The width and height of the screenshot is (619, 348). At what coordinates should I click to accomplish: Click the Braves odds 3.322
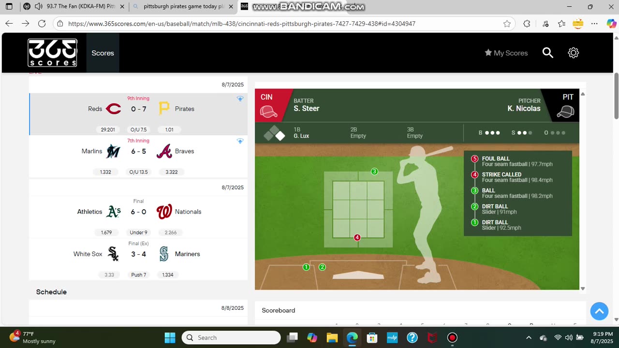(x=171, y=172)
